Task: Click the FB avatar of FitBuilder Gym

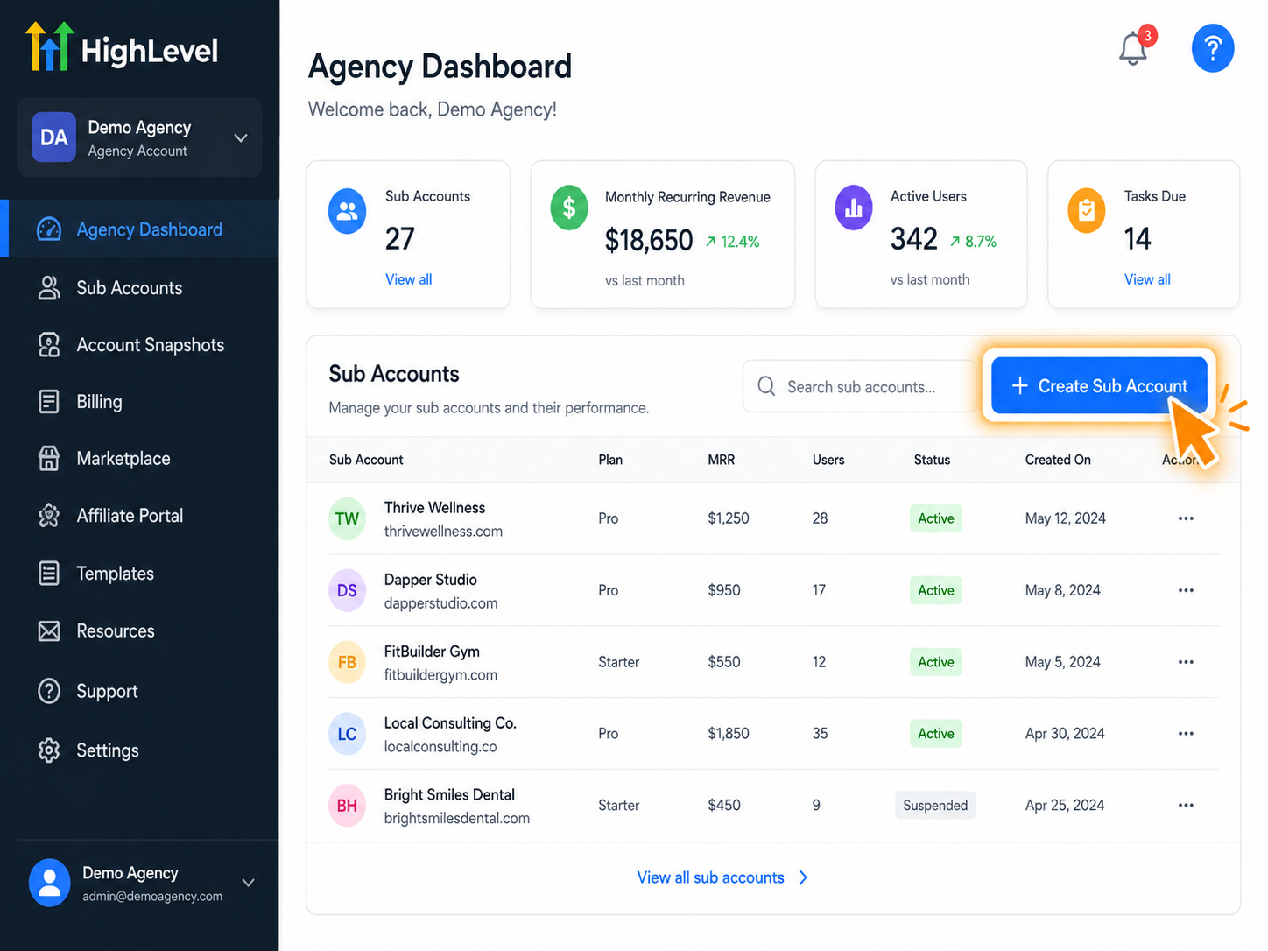Action: 347,662
